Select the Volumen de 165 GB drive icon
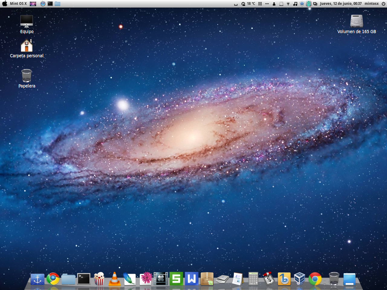This screenshot has width=387, height=290. (356, 24)
